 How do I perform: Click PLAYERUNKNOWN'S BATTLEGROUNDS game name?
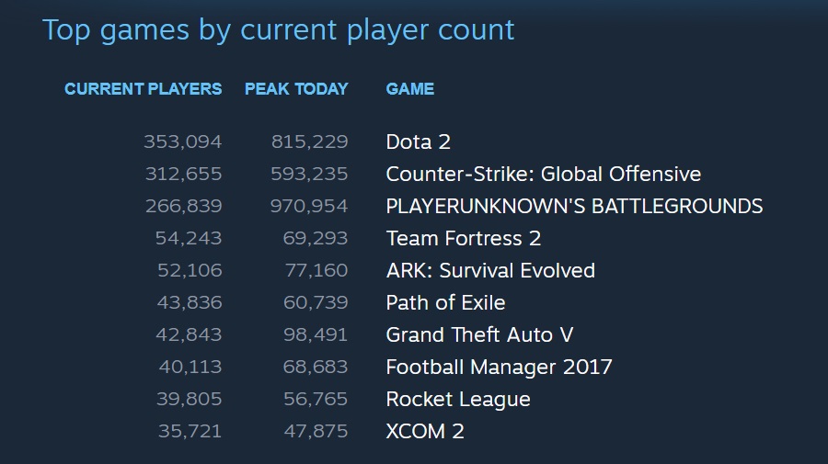click(574, 206)
